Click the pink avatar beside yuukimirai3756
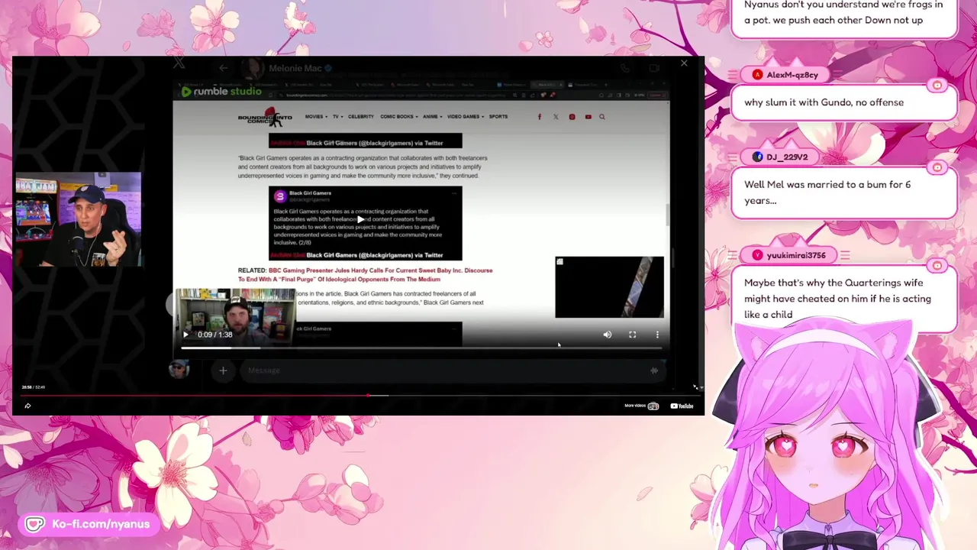The height and width of the screenshot is (550, 977). point(757,255)
